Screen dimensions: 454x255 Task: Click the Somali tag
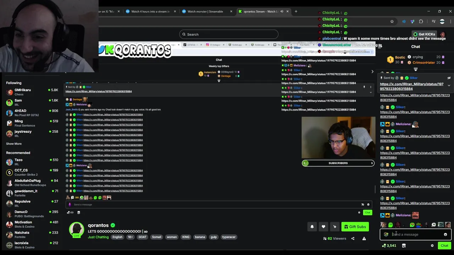click(x=156, y=237)
